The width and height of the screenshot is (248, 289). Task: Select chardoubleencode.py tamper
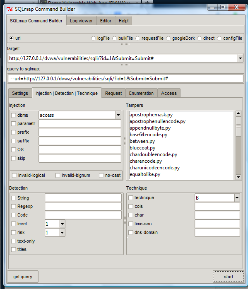tap(153, 154)
